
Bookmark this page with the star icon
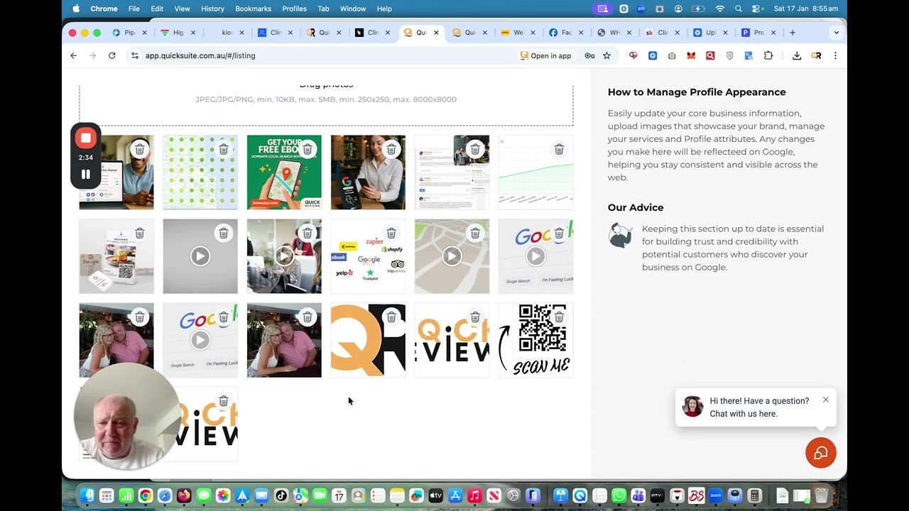[606, 55]
